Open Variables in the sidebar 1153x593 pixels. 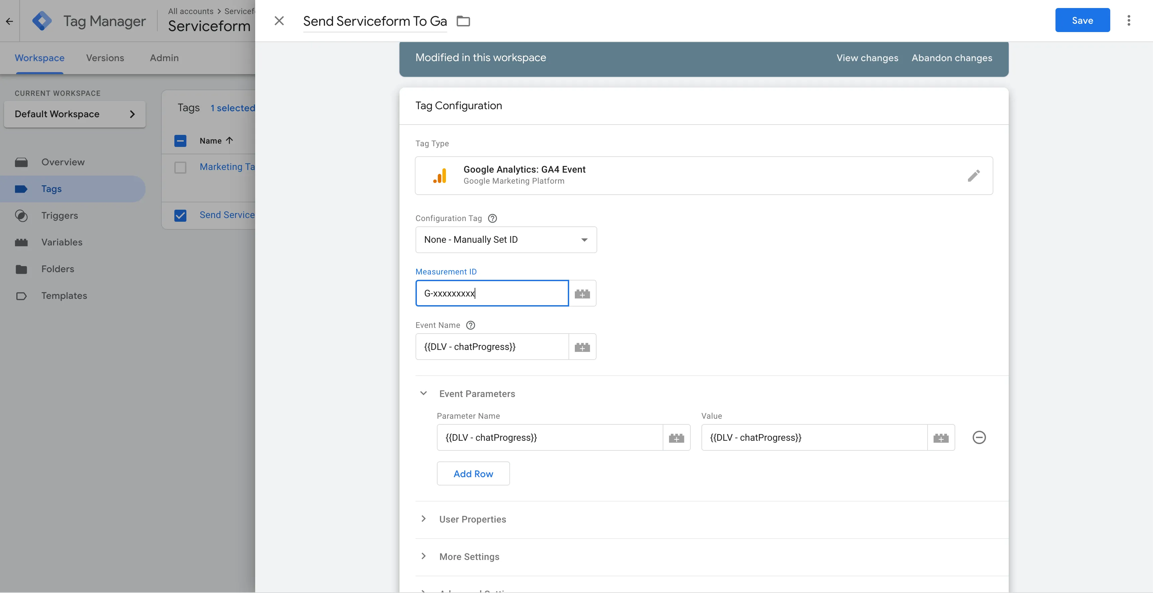point(72,242)
